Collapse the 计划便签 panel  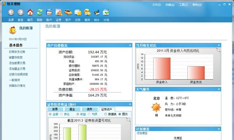[x=219, y=129]
